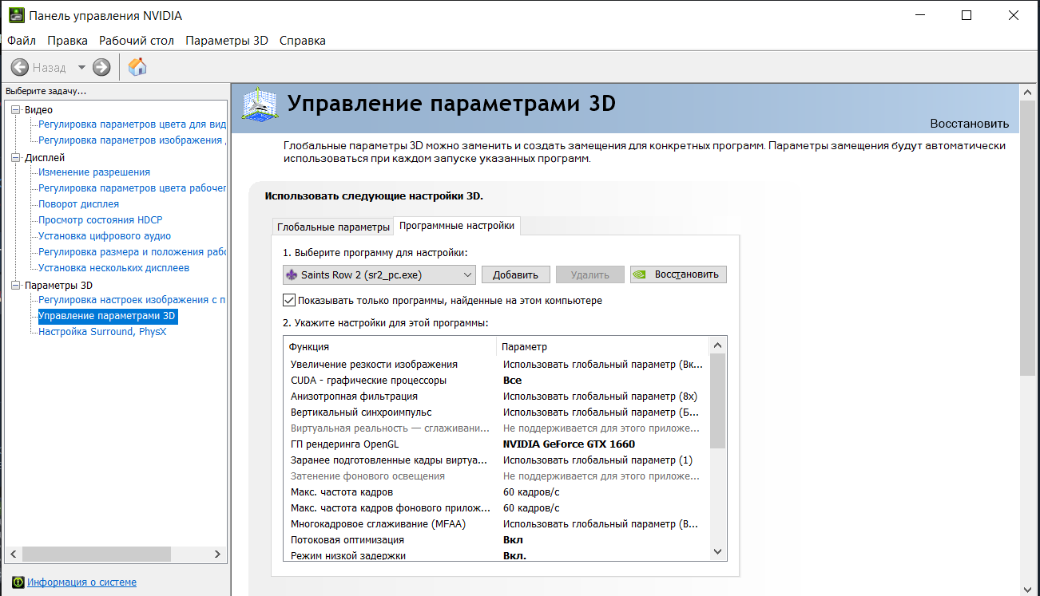
Task: Open the Рабочий стол menu
Action: (137, 41)
